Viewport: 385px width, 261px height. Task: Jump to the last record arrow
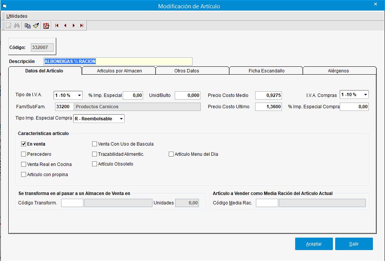pyautogui.click(x=82, y=26)
